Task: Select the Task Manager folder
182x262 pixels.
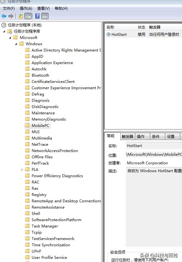Action: click(45, 226)
